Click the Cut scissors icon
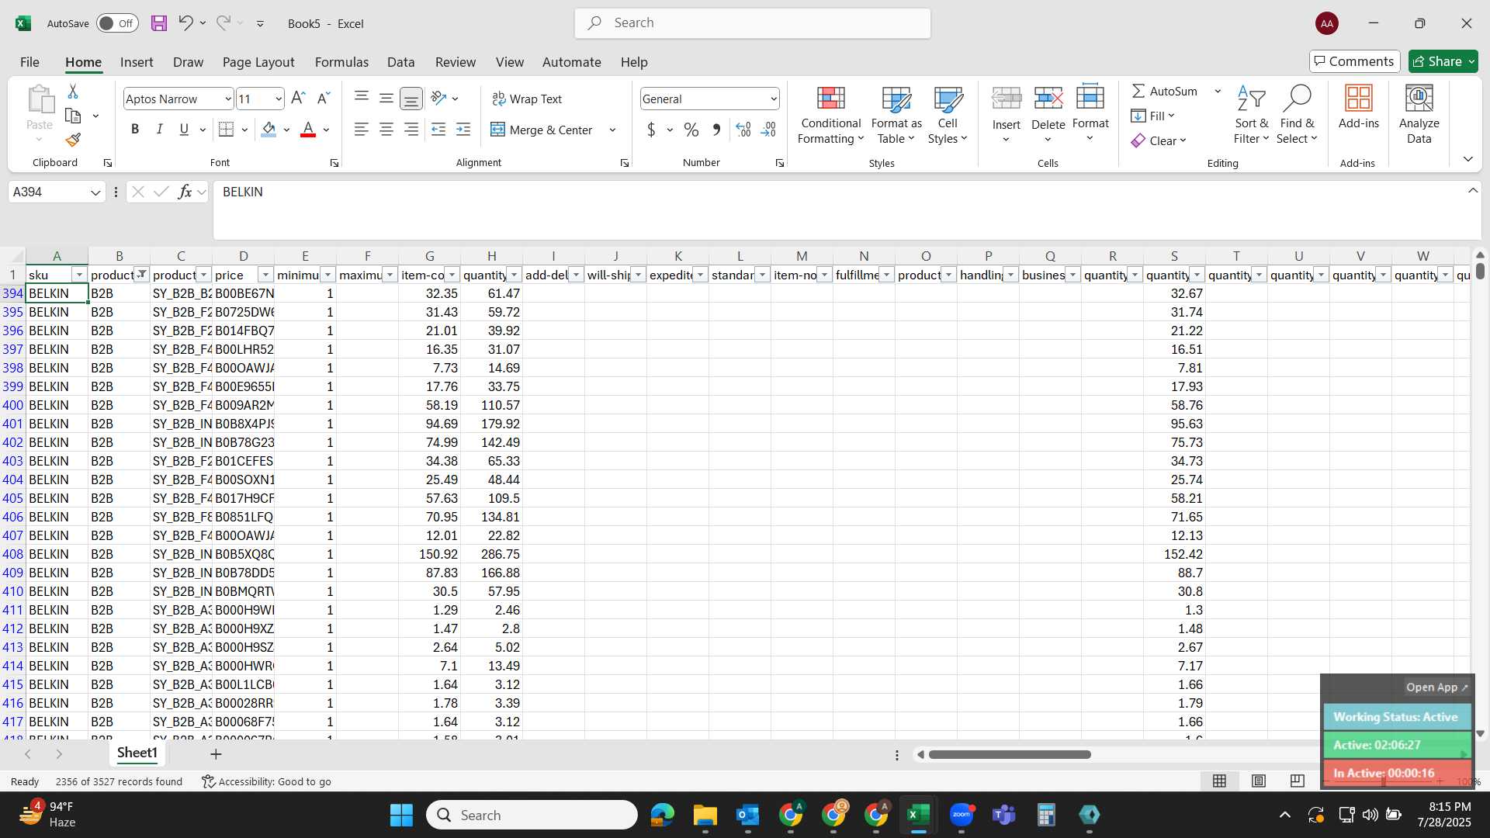The width and height of the screenshot is (1490, 838). click(73, 92)
